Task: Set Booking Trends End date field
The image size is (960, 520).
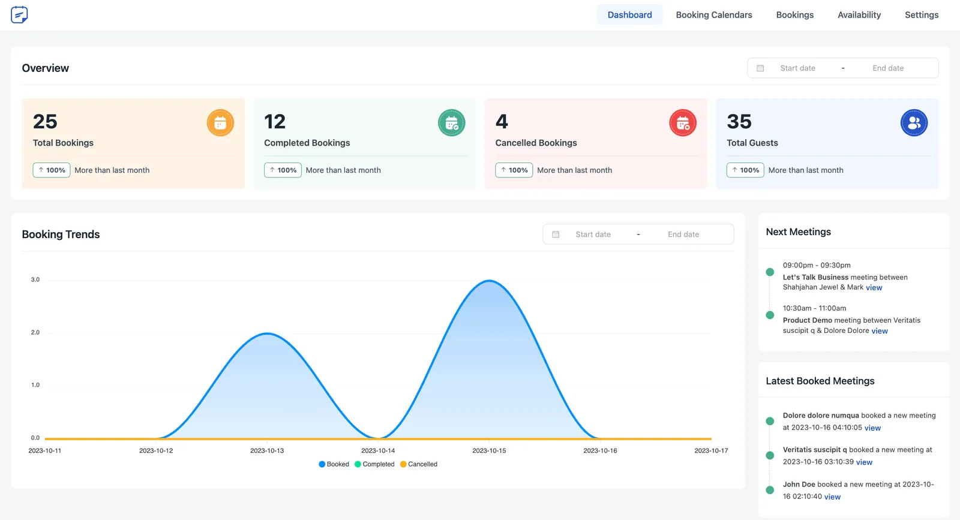Action: click(683, 235)
